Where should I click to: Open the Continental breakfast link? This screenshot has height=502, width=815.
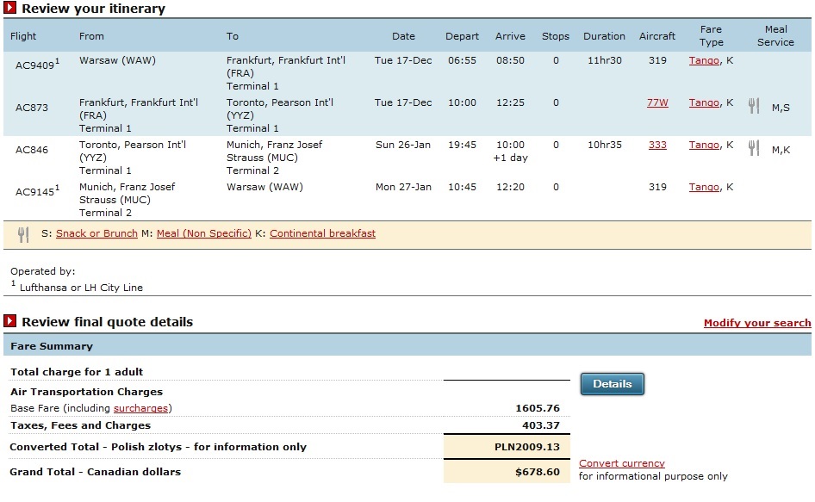click(x=322, y=233)
